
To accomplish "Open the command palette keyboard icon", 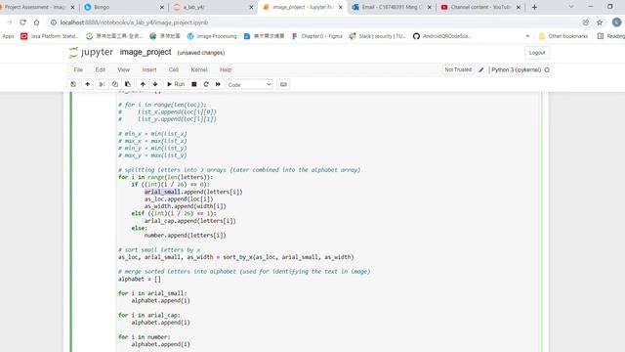I will (283, 84).
